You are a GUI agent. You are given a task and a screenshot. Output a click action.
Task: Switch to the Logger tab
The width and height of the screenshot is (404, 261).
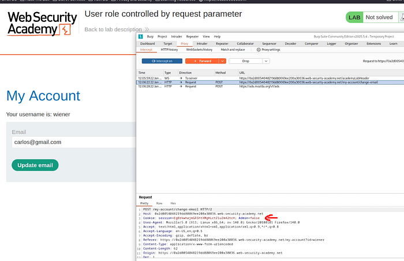coord(332,44)
